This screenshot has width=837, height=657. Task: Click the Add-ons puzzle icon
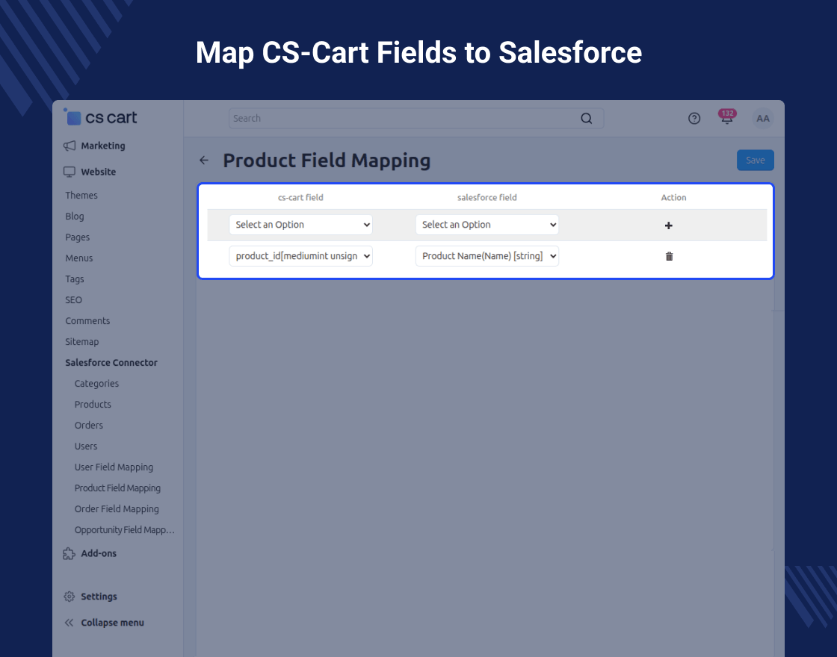(70, 553)
